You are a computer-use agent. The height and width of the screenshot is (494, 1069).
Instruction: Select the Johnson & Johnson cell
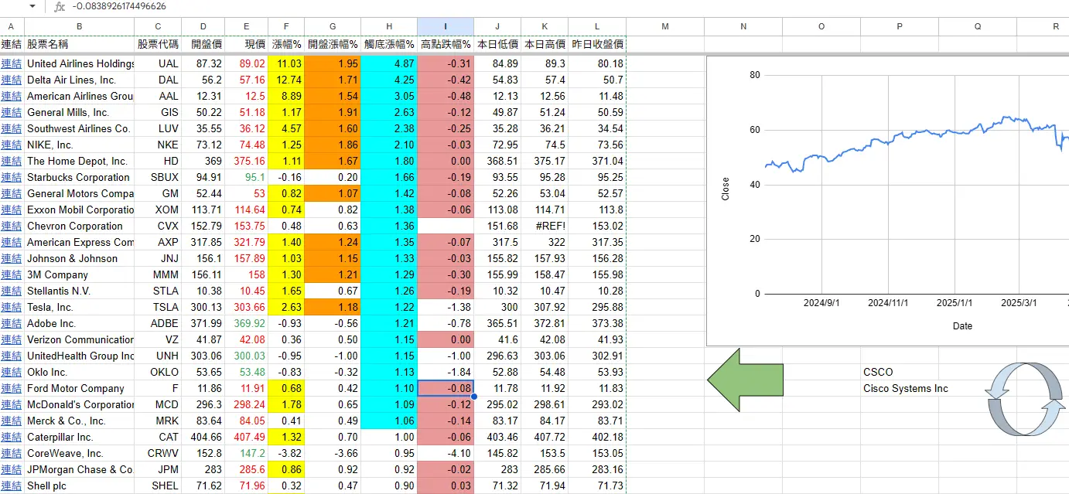(79, 258)
